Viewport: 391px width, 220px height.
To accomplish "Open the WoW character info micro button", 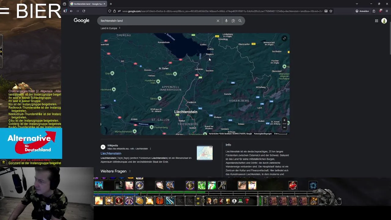I will (209, 201).
